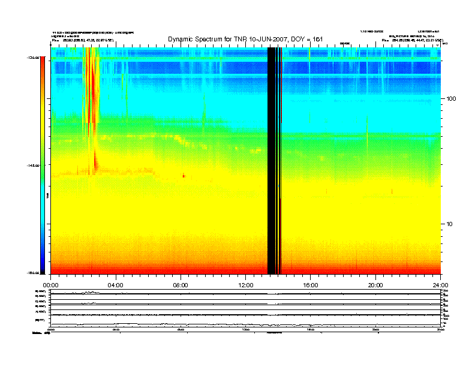Click the '-145.00' color scale label
The width and height of the screenshot is (475, 367).
tap(32, 166)
